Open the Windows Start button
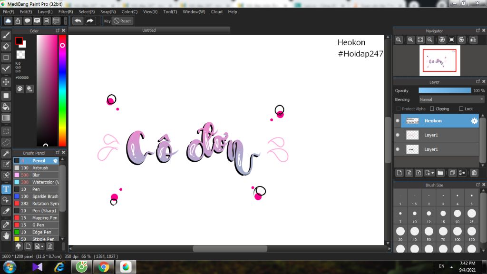 tap(10, 267)
